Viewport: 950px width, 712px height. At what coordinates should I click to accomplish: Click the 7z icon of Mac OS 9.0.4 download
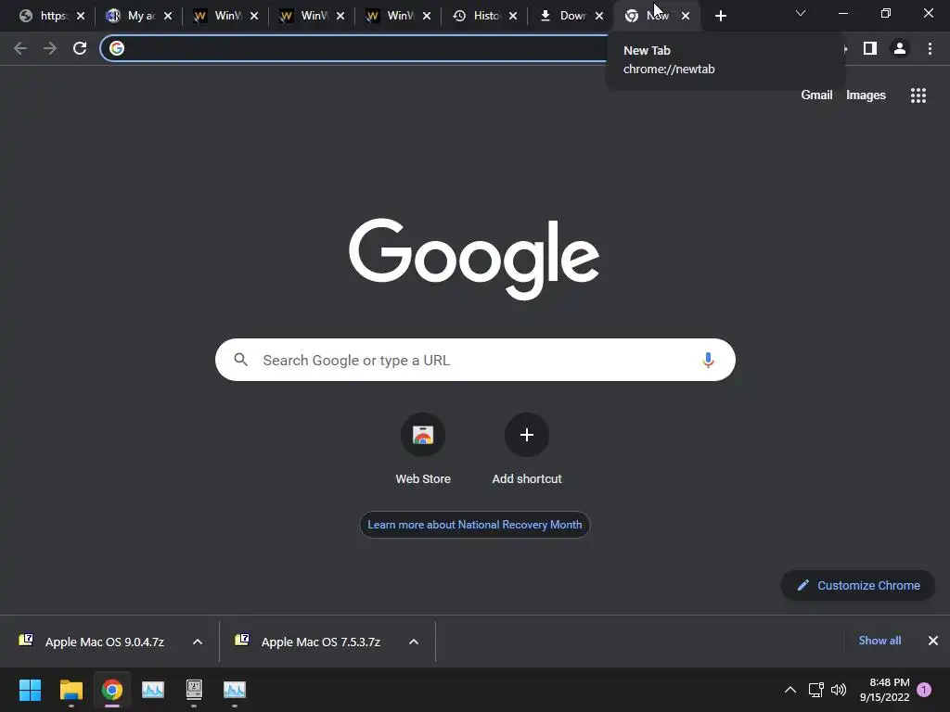(x=26, y=640)
